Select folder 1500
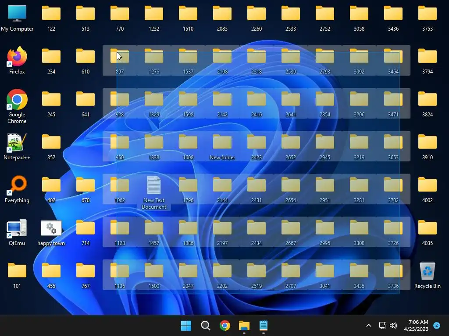 pyautogui.click(x=154, y=275)
